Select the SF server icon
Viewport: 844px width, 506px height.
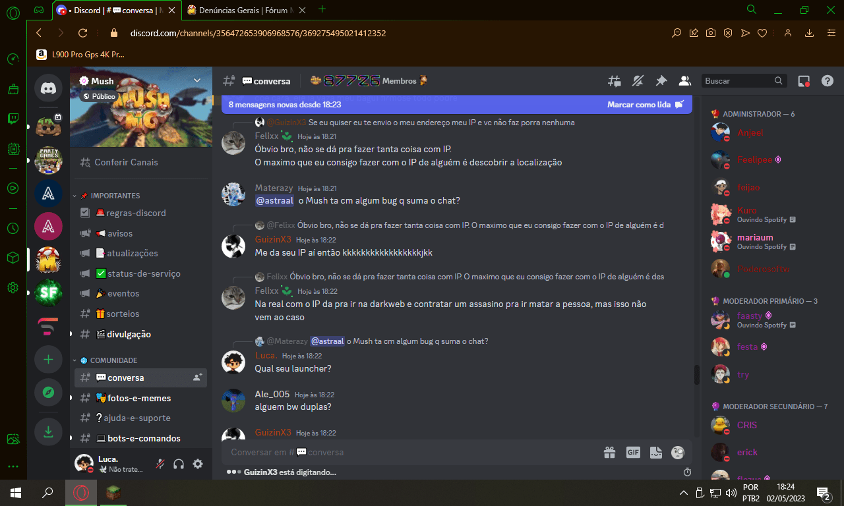[48, 293]
